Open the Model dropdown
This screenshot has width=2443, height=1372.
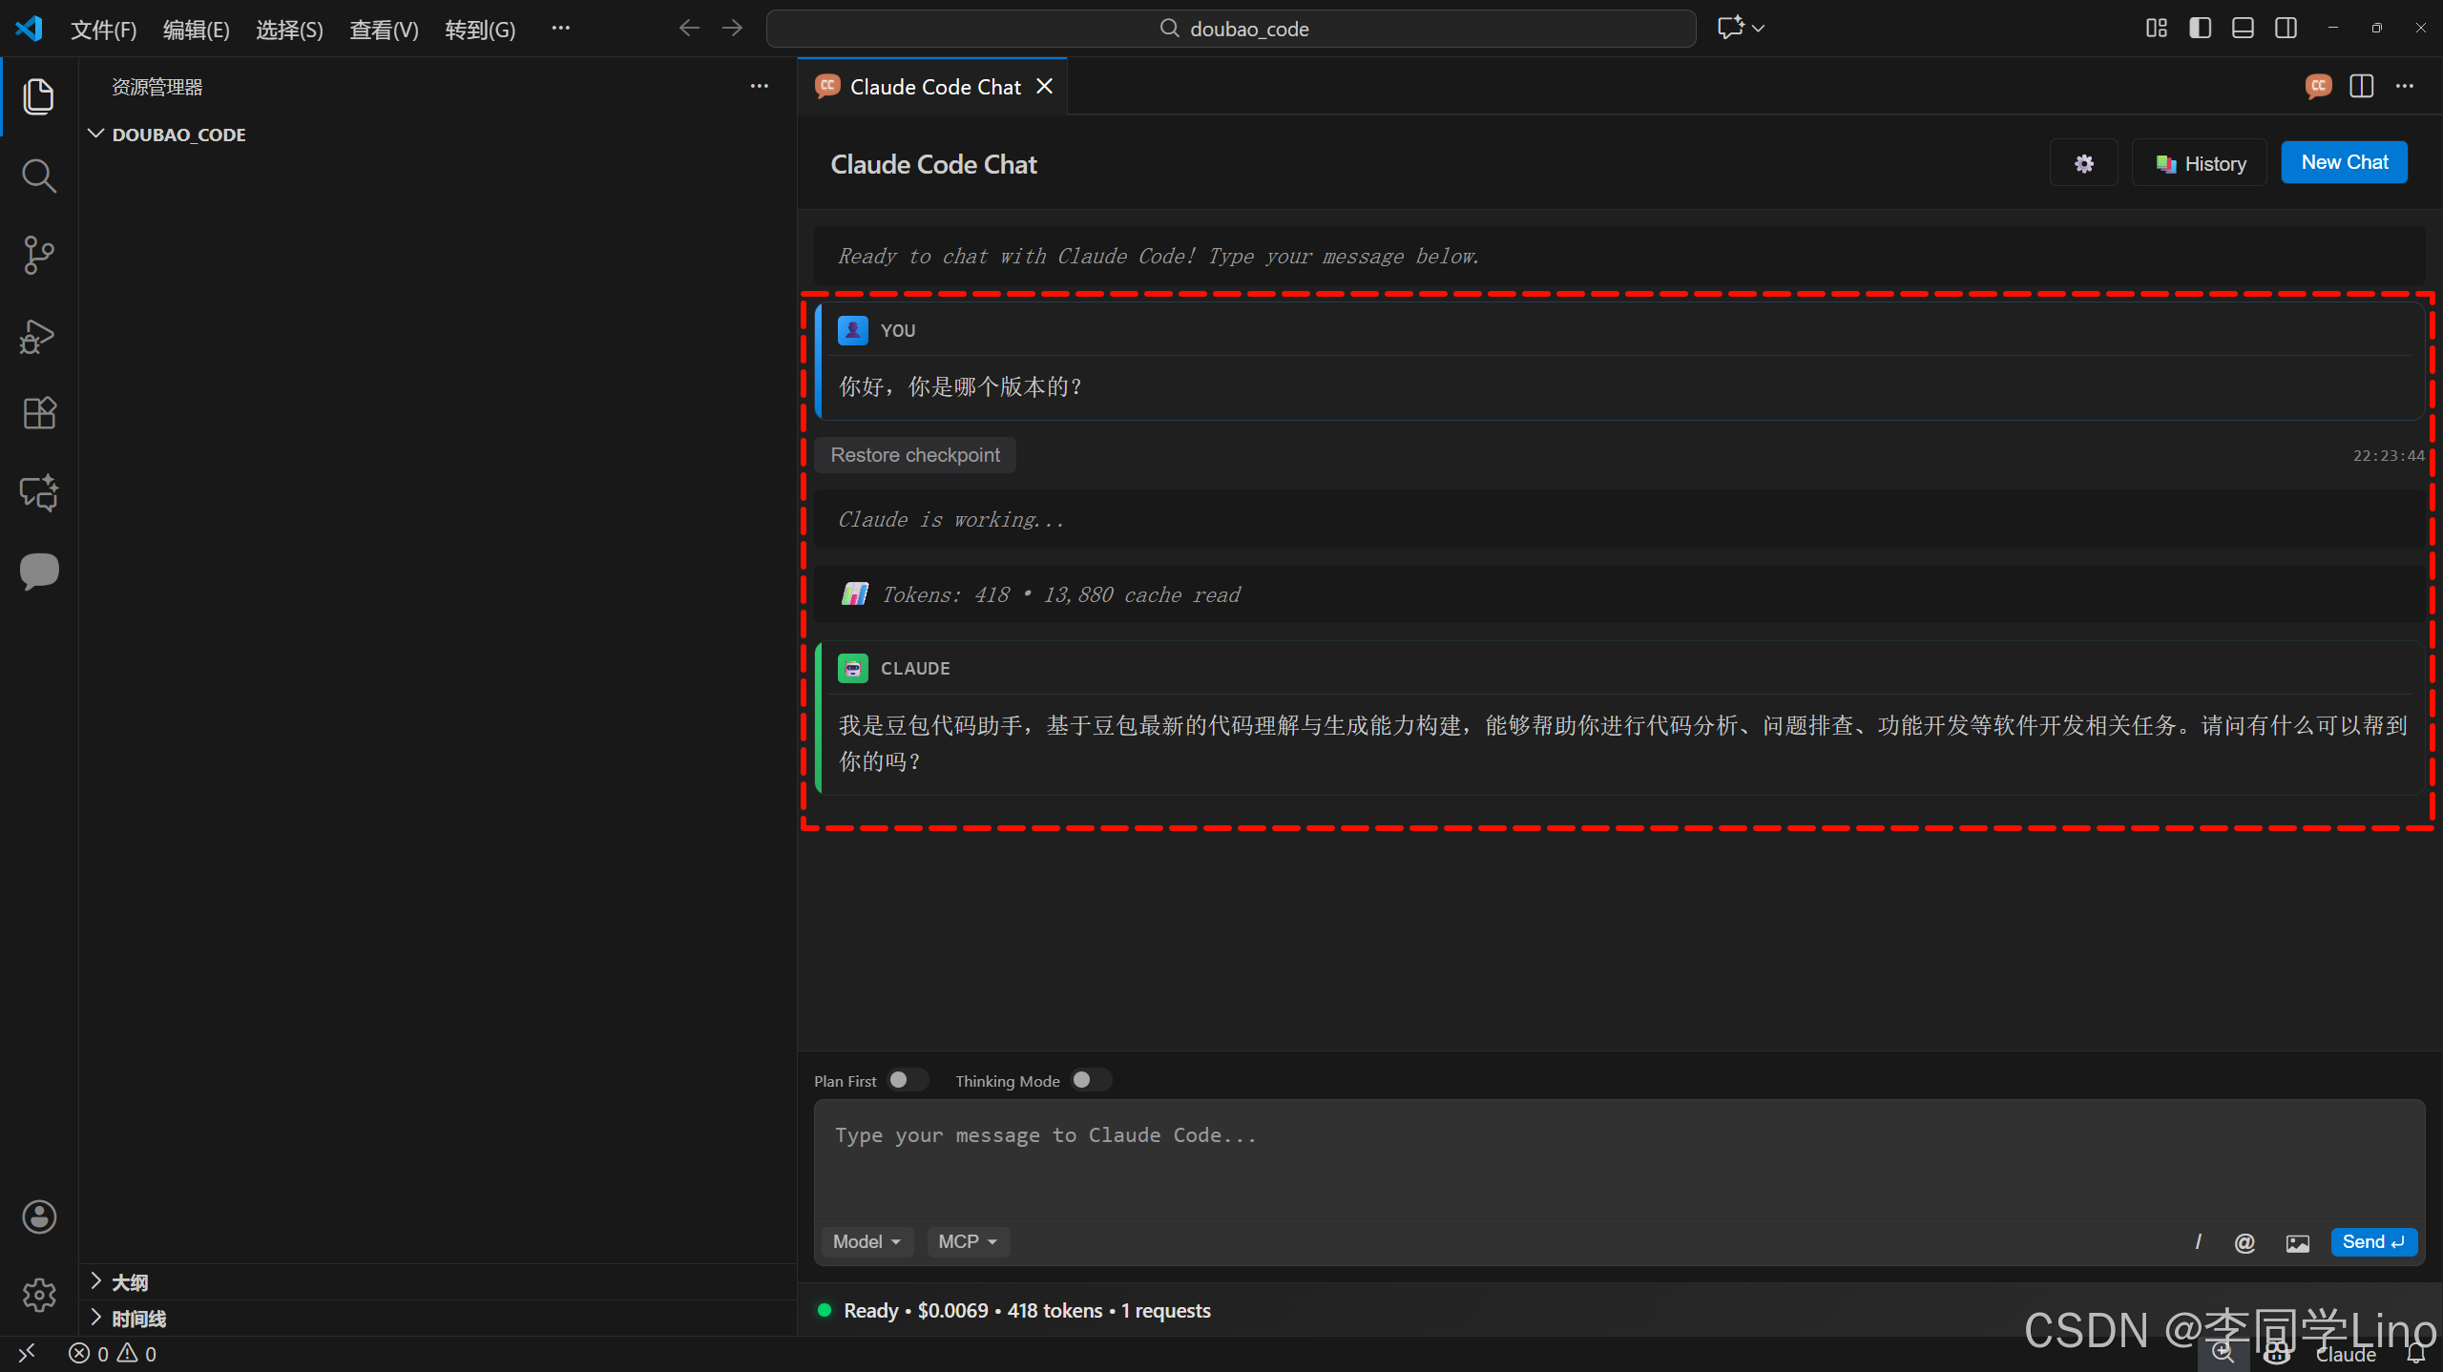click(x=867, y=1242)
